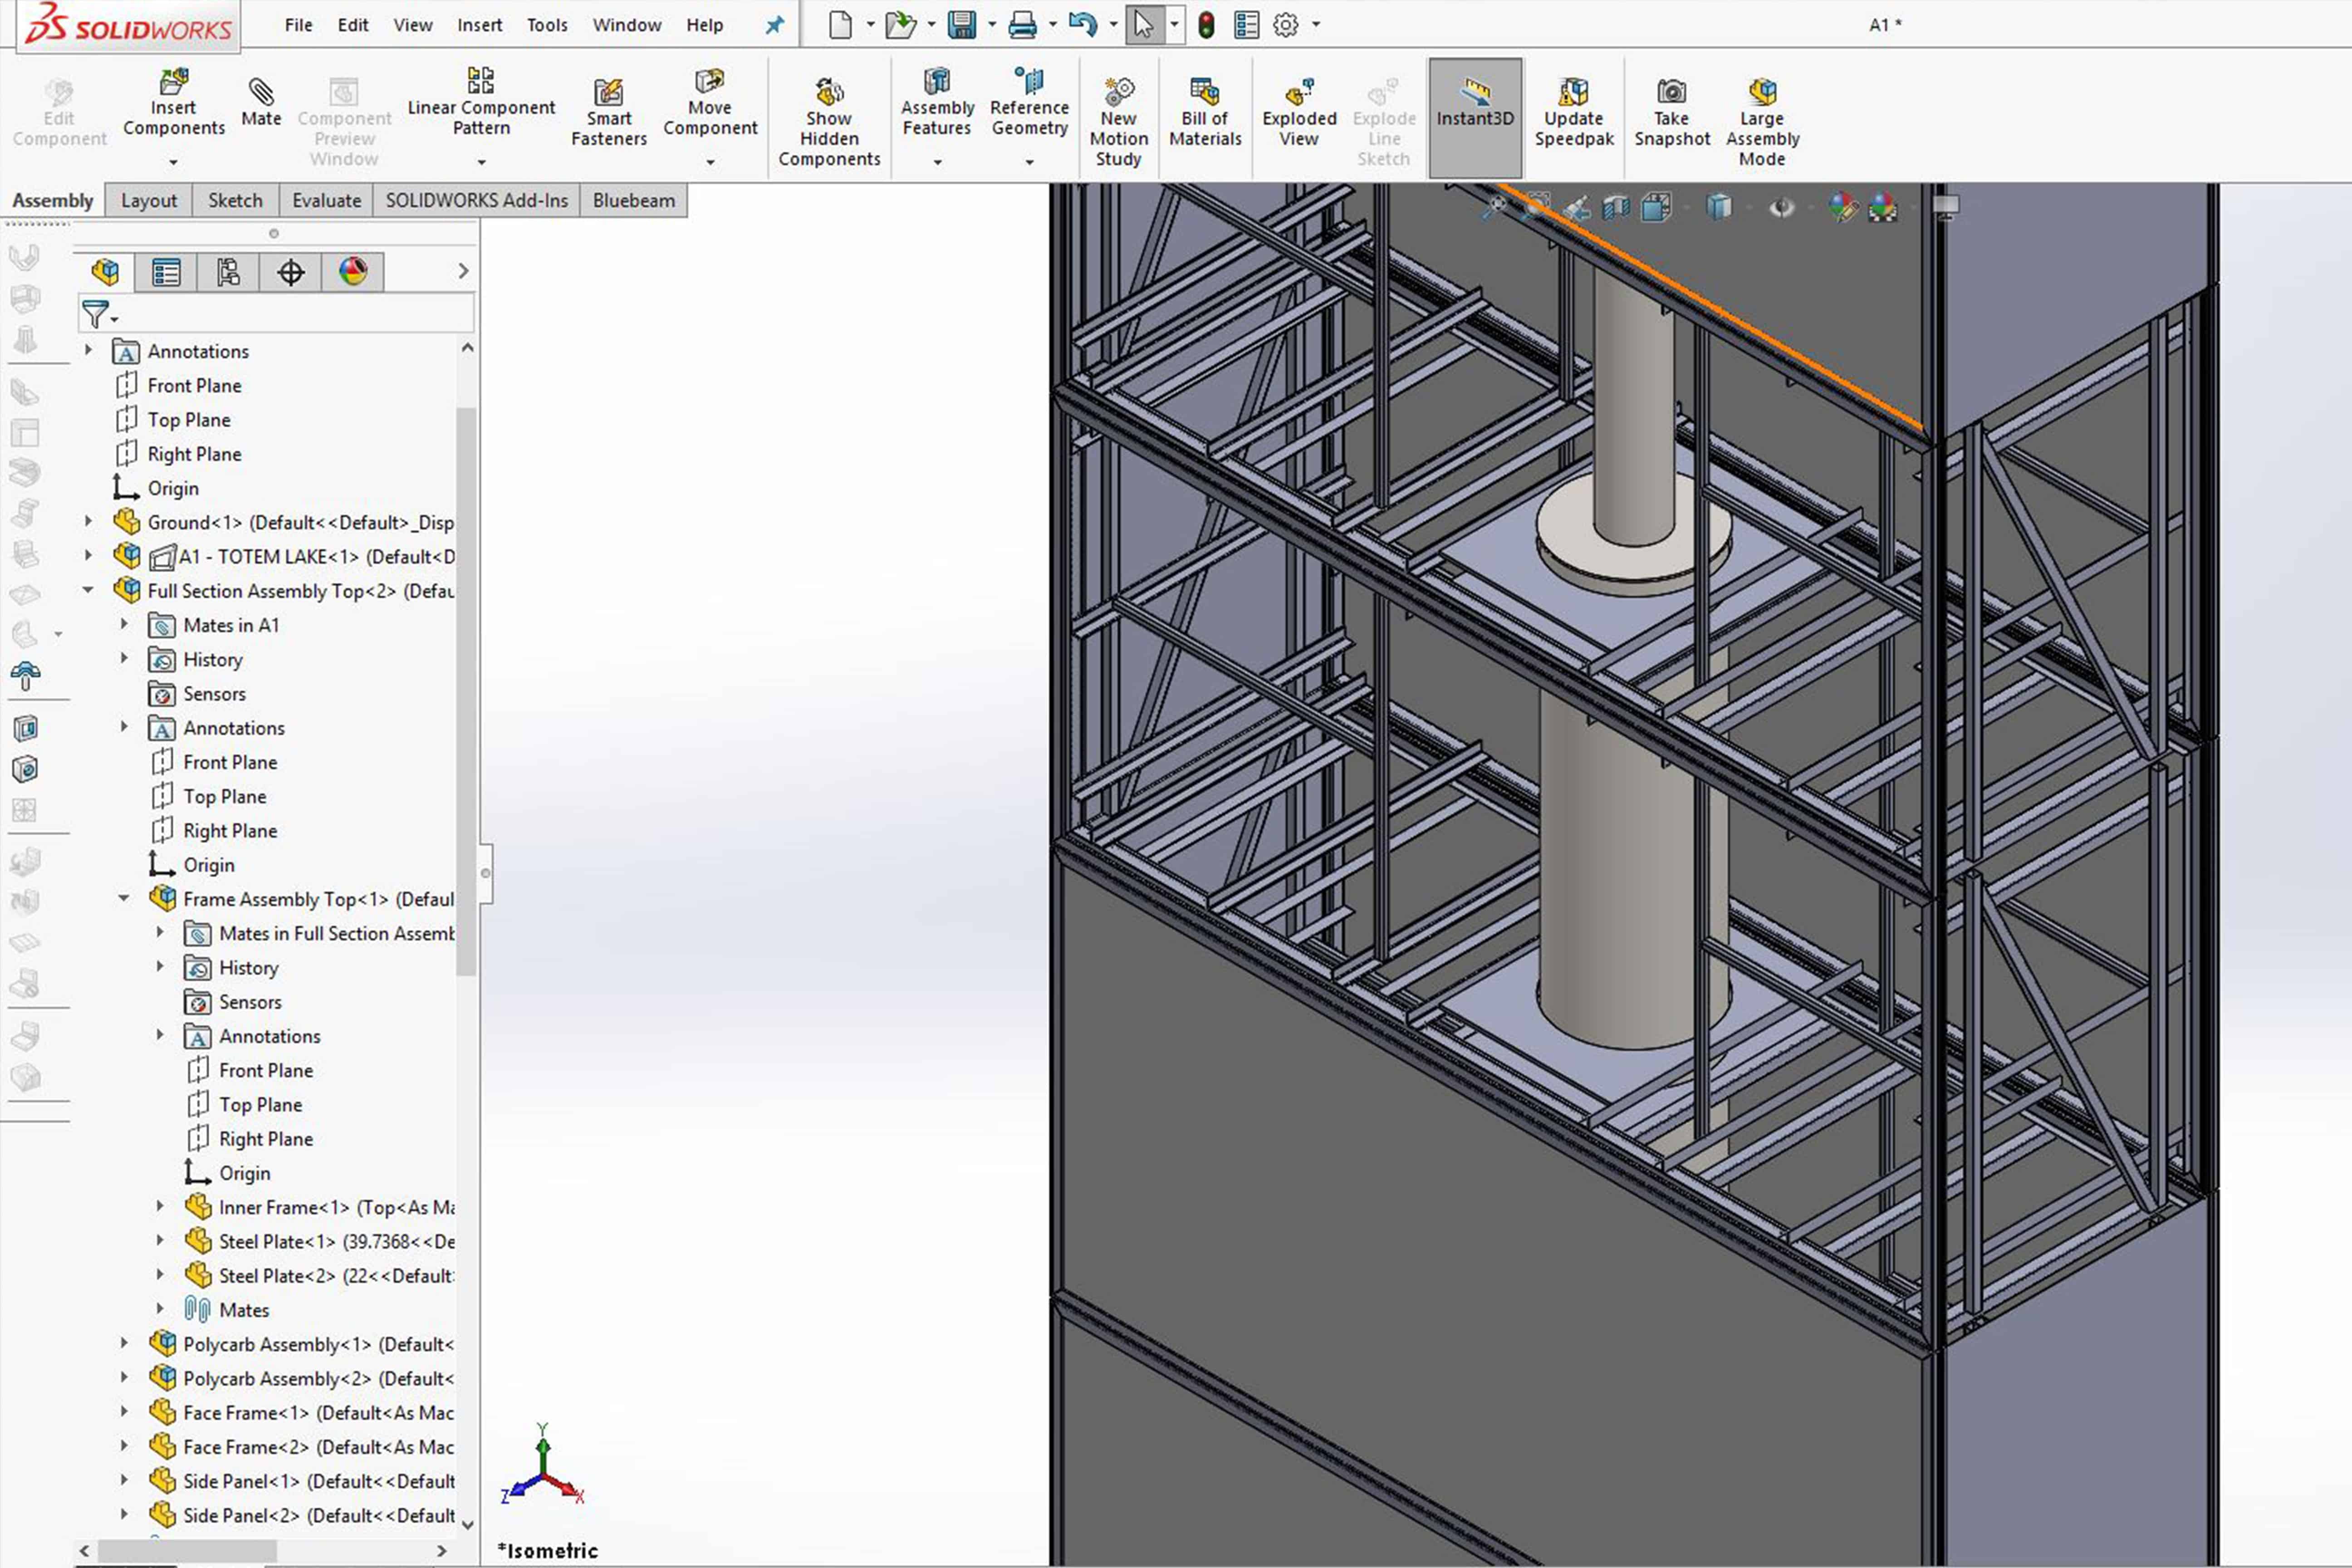The height and width of the screenshot is (1568, 2352).
Task: Click Update Speedpak icon
Action: (1574, 113)
